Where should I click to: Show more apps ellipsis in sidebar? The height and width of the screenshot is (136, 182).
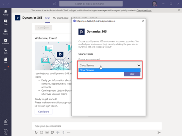click(x=5, y=70)
